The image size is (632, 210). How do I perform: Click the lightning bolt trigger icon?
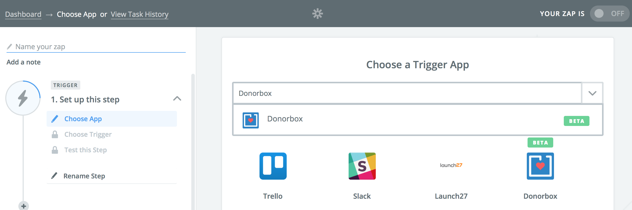point(23,98)
